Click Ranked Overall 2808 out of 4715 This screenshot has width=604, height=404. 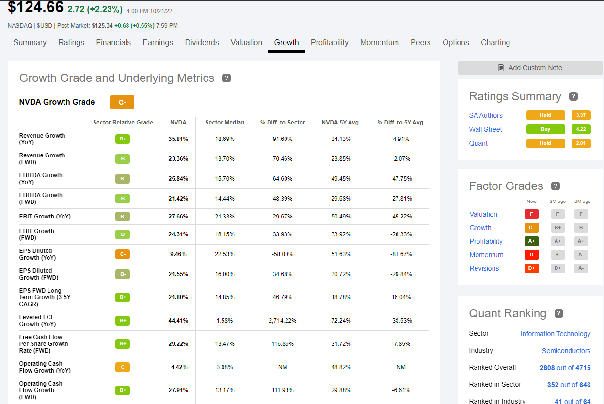[x=565, y=368]
